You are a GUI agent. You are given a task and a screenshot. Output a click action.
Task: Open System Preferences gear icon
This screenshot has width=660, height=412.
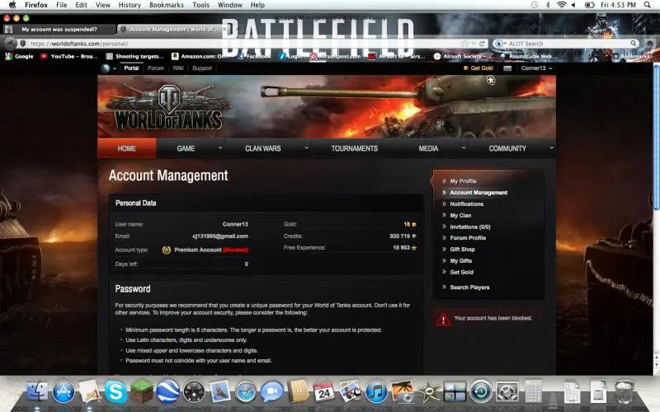(x=507, y=391)
